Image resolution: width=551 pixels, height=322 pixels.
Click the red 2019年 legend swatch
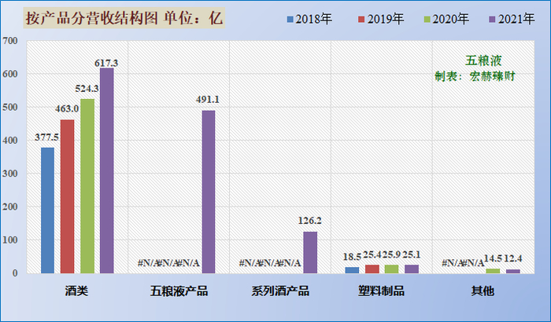[361, 20]
